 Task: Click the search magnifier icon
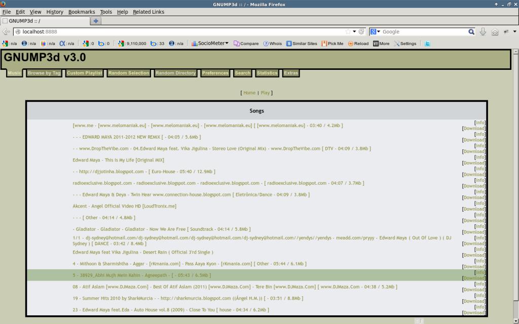(x=471, y=32)
